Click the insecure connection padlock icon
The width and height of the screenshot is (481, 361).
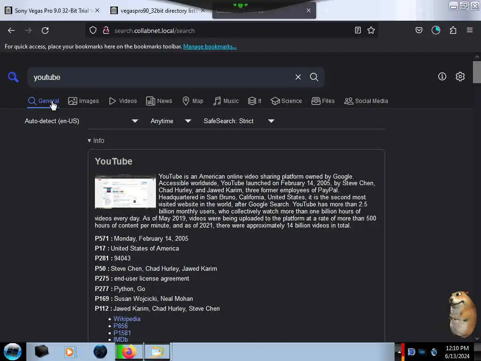[x=106, y=31]
